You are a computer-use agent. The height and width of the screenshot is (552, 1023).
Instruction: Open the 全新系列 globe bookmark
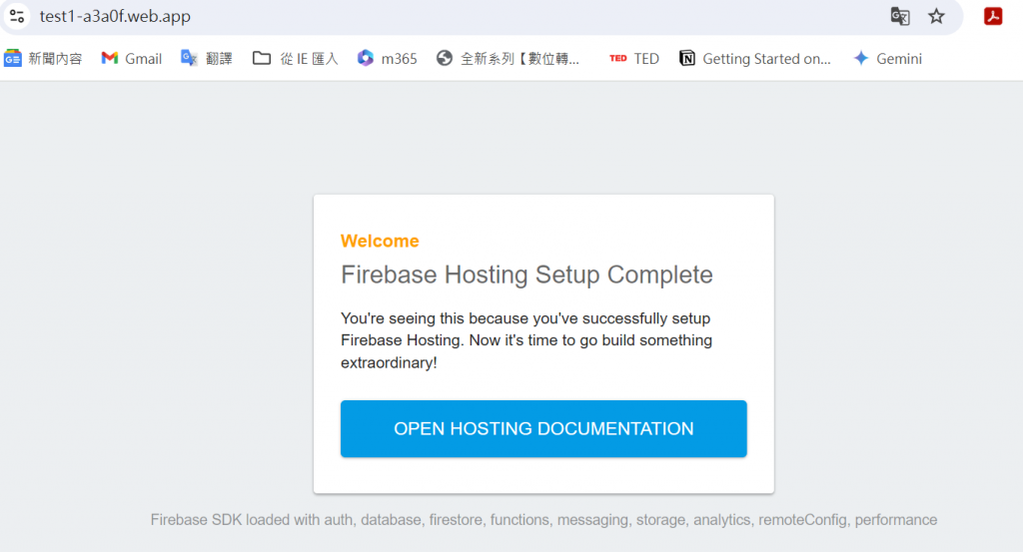[x=508, y=59]
